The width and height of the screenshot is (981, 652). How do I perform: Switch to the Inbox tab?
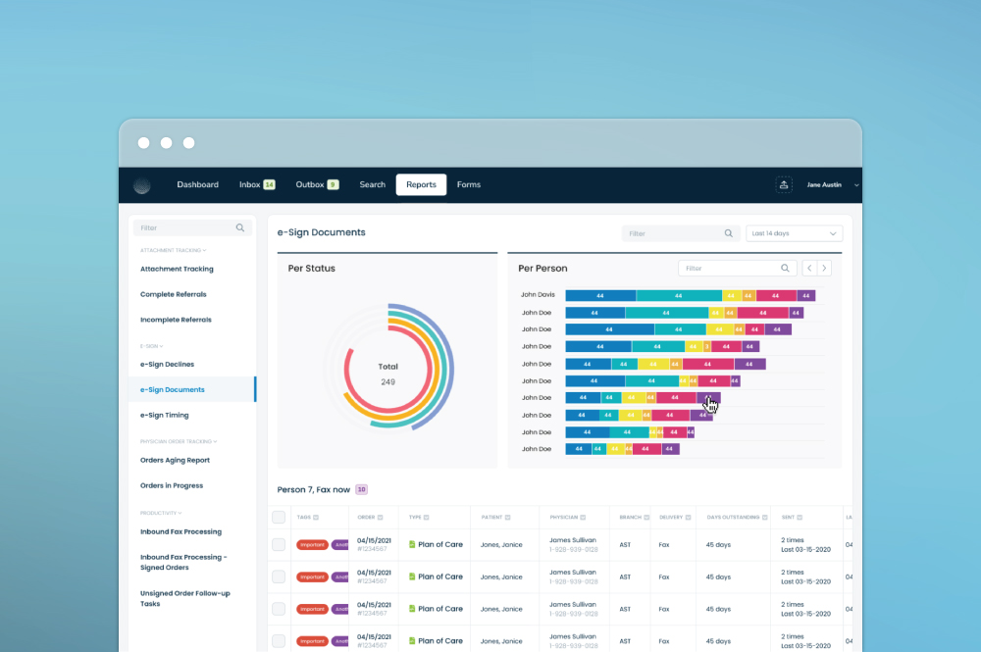[x=255, y=184]
